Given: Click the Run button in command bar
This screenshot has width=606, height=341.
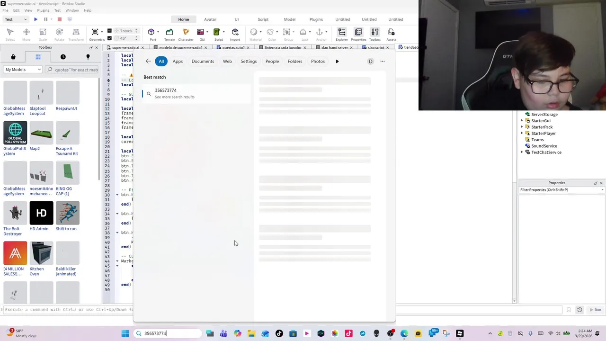Looking at the screenshot, I should pos(595,310).
